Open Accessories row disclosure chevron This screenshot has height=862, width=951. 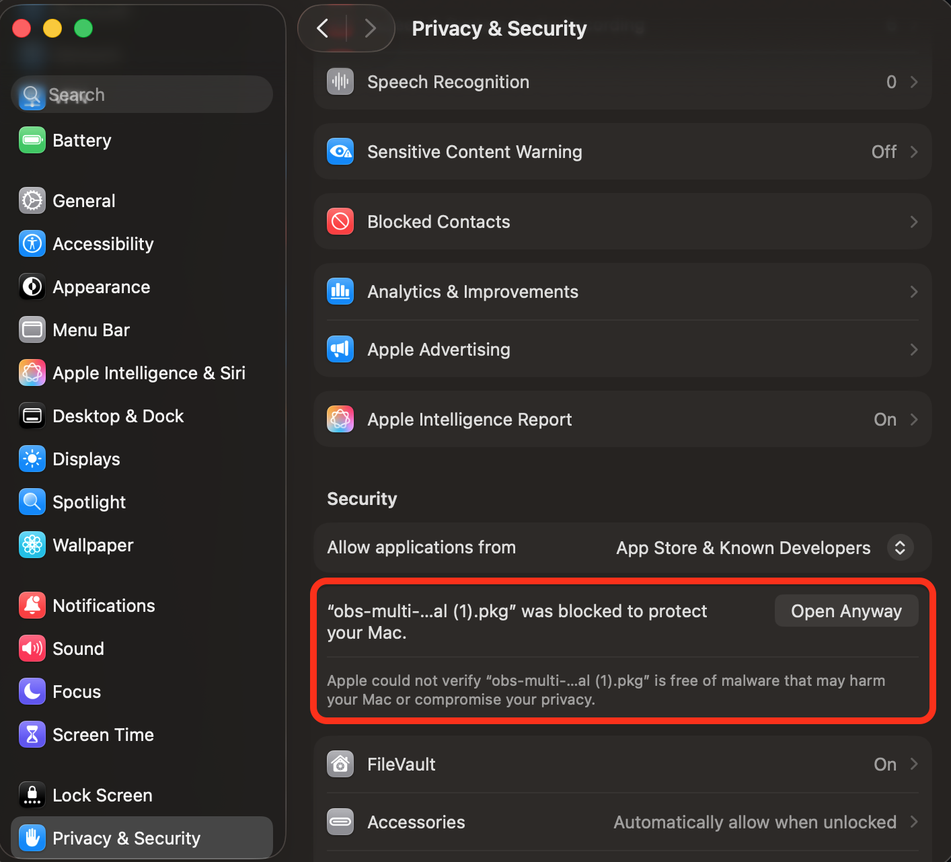click(x=913, y=822)
